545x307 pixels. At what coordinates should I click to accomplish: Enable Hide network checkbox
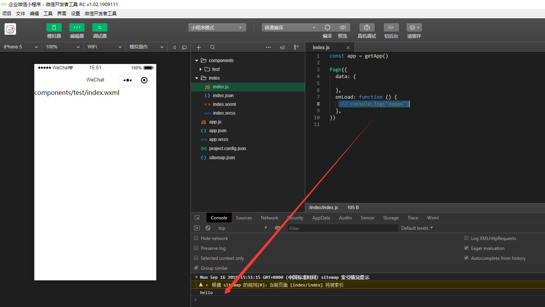coord(196,238)
